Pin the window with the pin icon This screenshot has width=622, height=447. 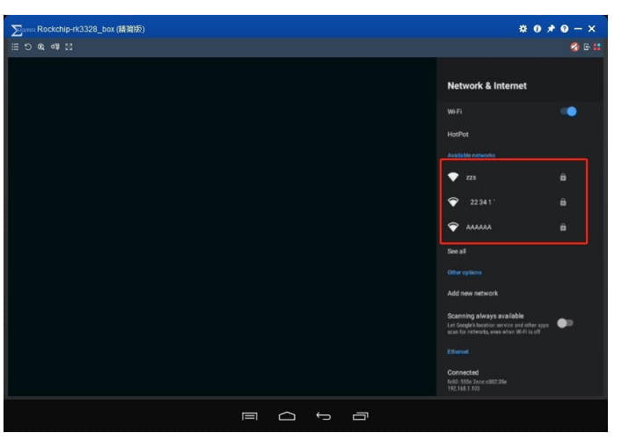click(x=551, y=29)
